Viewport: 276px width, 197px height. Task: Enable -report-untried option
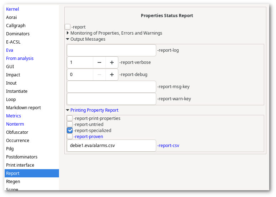[70, 125]
